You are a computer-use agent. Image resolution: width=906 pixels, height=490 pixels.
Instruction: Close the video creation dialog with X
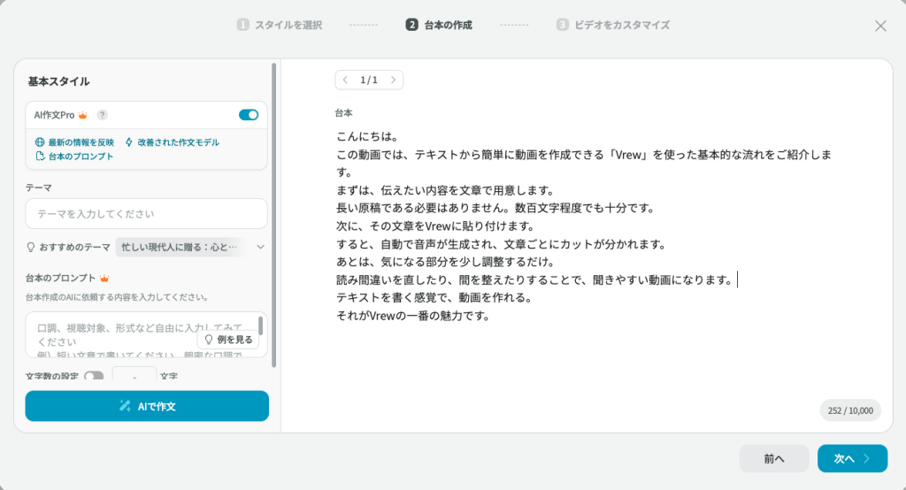click(x=880, y=26)
